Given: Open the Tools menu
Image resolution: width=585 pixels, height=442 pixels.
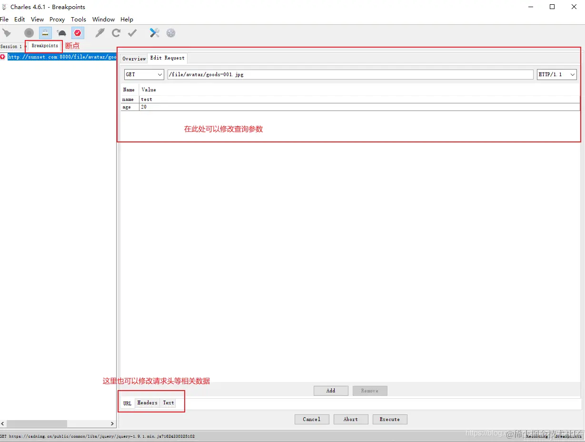Looking at the screenshot, I should coord(79,20).
